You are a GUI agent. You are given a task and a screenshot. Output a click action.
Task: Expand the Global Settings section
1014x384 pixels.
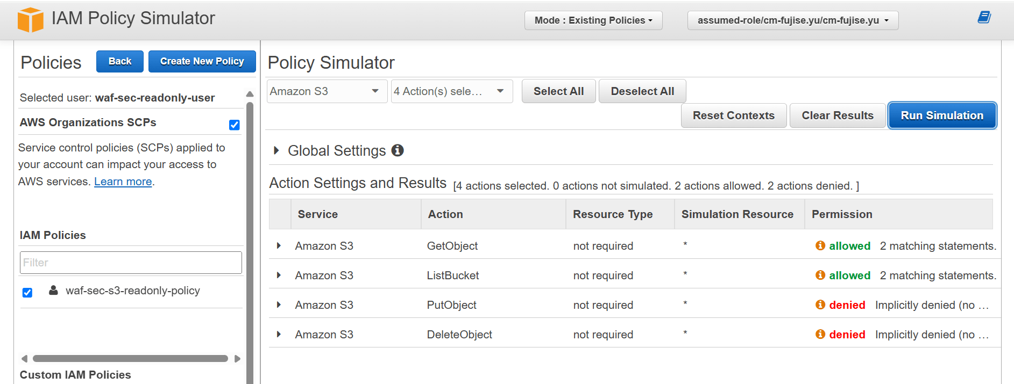[x=276, y=150]
